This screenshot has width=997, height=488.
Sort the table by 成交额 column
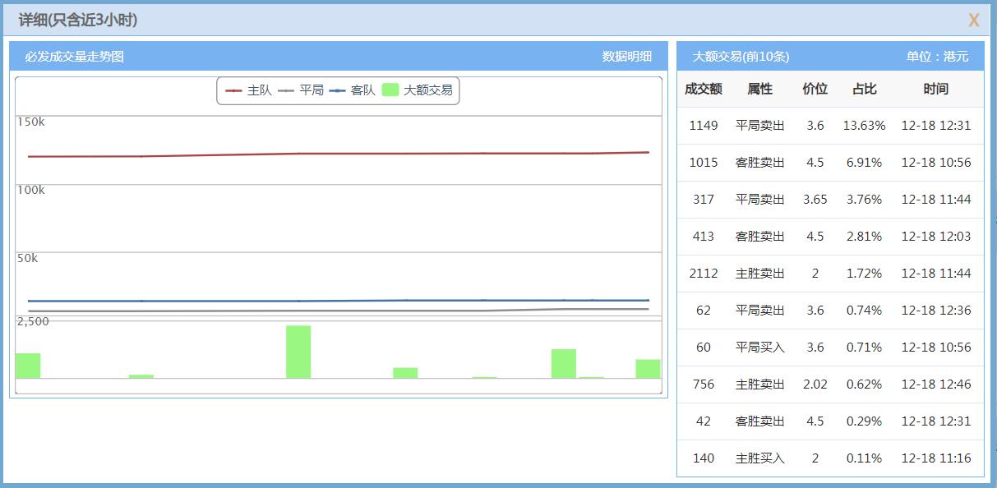pyautogui.click(x=703, y=89)
